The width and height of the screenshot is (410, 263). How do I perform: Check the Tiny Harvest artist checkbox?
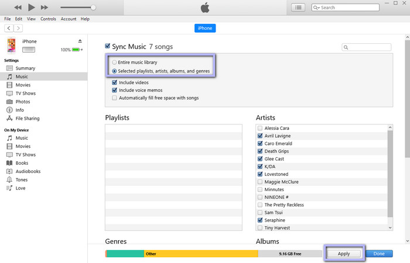coord(260,228)
